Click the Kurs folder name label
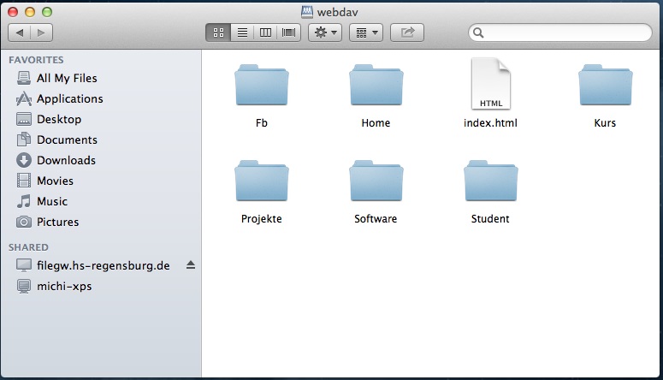The width and height of the screenshot is (663, 380). (x=605, y=123)
